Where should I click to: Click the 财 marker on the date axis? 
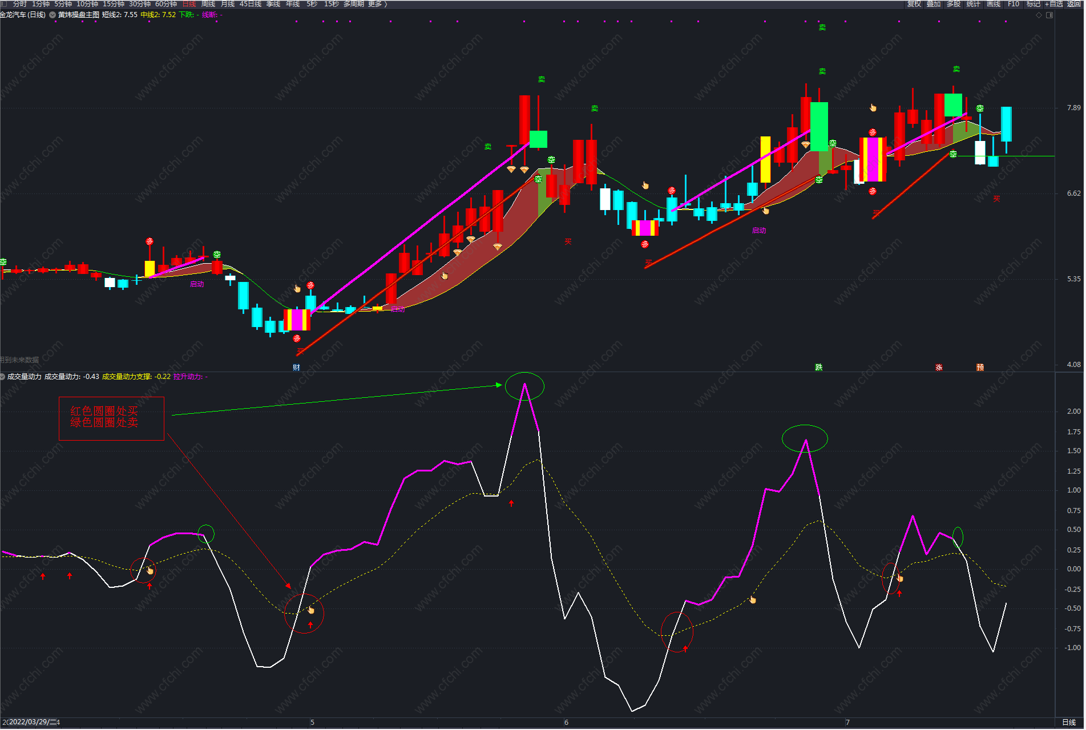click(x=296, y=368)
